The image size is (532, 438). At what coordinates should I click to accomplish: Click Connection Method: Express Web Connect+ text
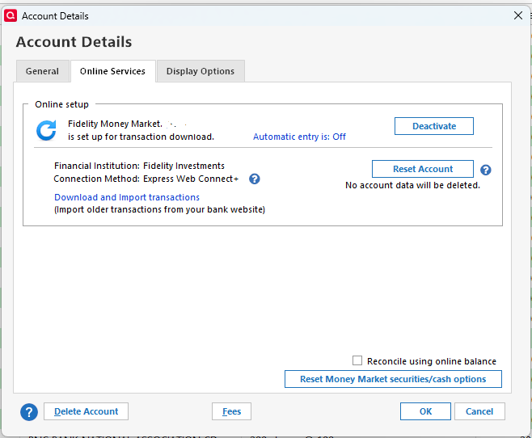click(146, 179)
